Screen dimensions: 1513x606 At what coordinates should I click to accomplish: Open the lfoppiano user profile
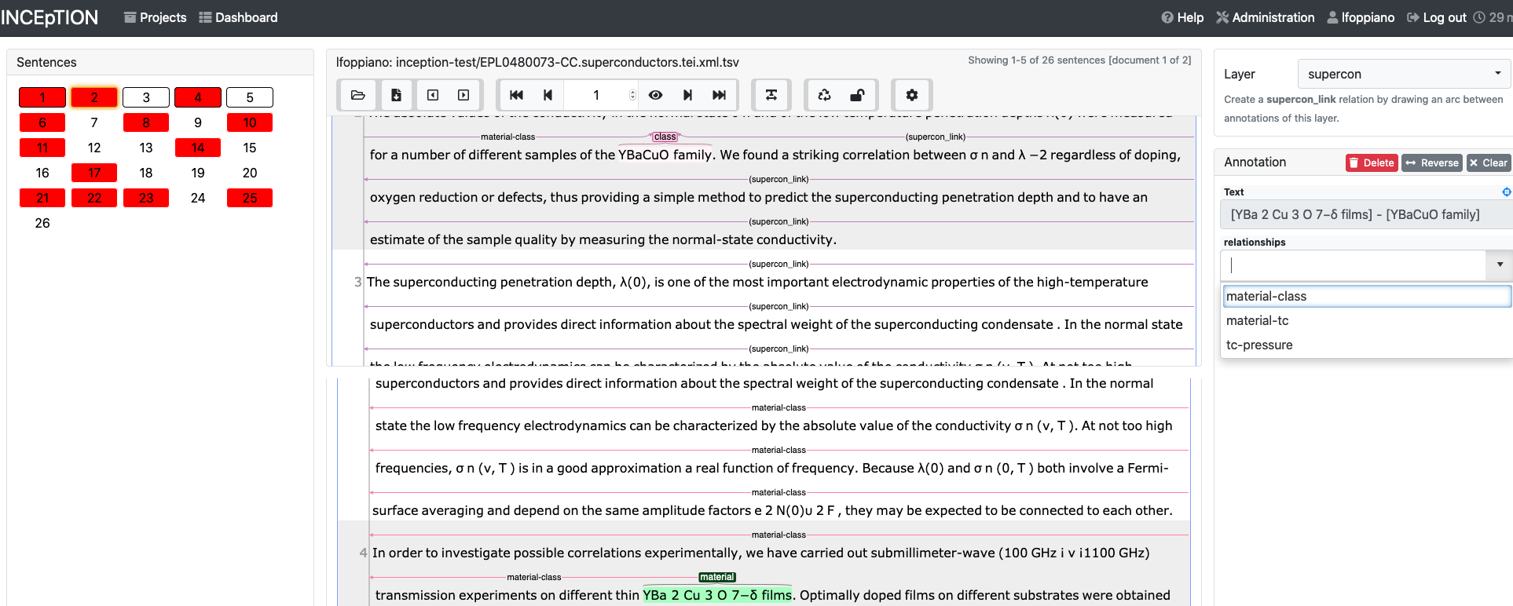[1361, 17]
